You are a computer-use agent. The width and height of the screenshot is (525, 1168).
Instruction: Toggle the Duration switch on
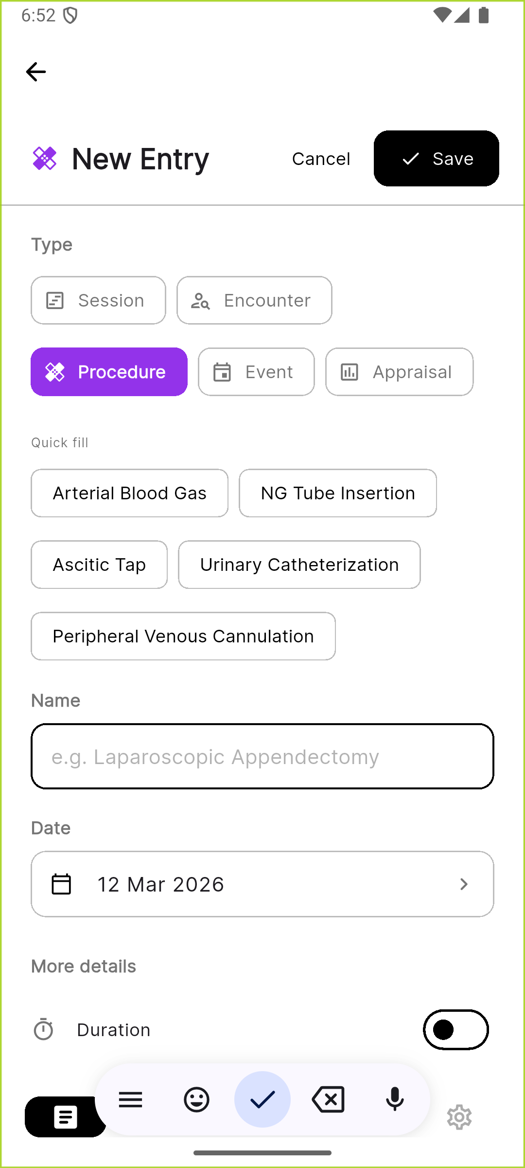[x=455, y=1029]
